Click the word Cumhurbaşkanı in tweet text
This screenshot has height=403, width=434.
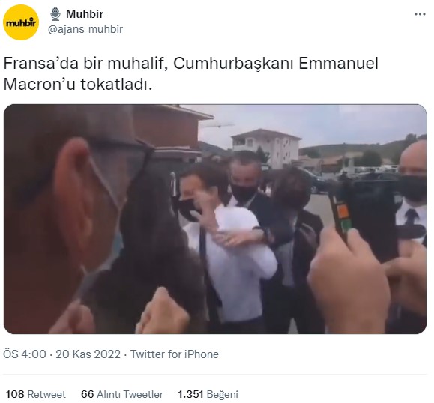click(233, 64)
